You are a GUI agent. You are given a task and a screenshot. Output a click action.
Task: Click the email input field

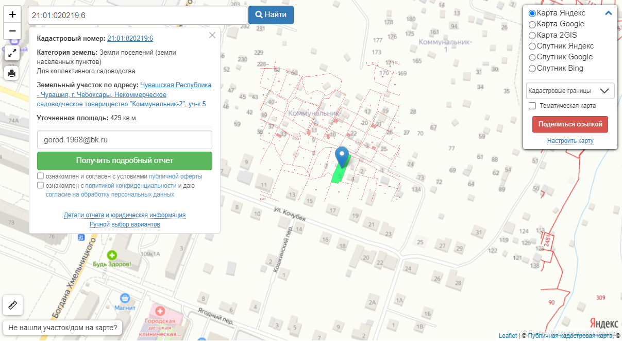click(125, 140)
